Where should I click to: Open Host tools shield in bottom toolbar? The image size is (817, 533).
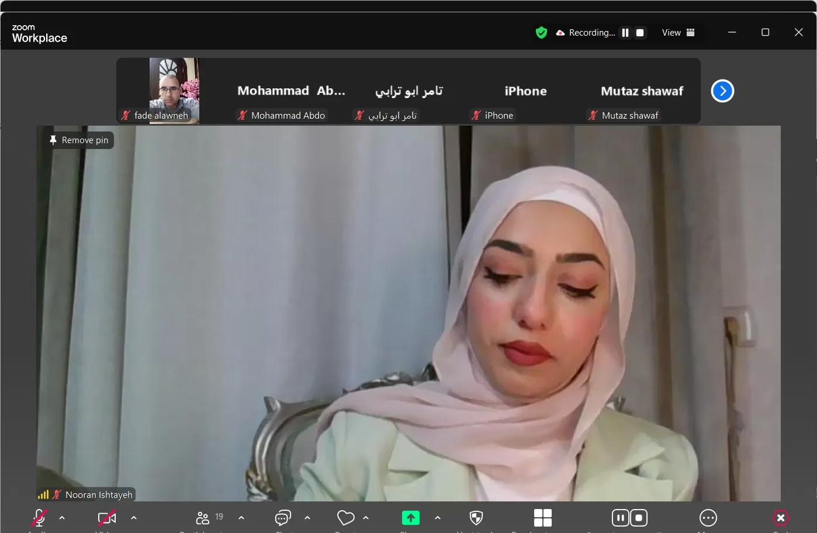476,518
